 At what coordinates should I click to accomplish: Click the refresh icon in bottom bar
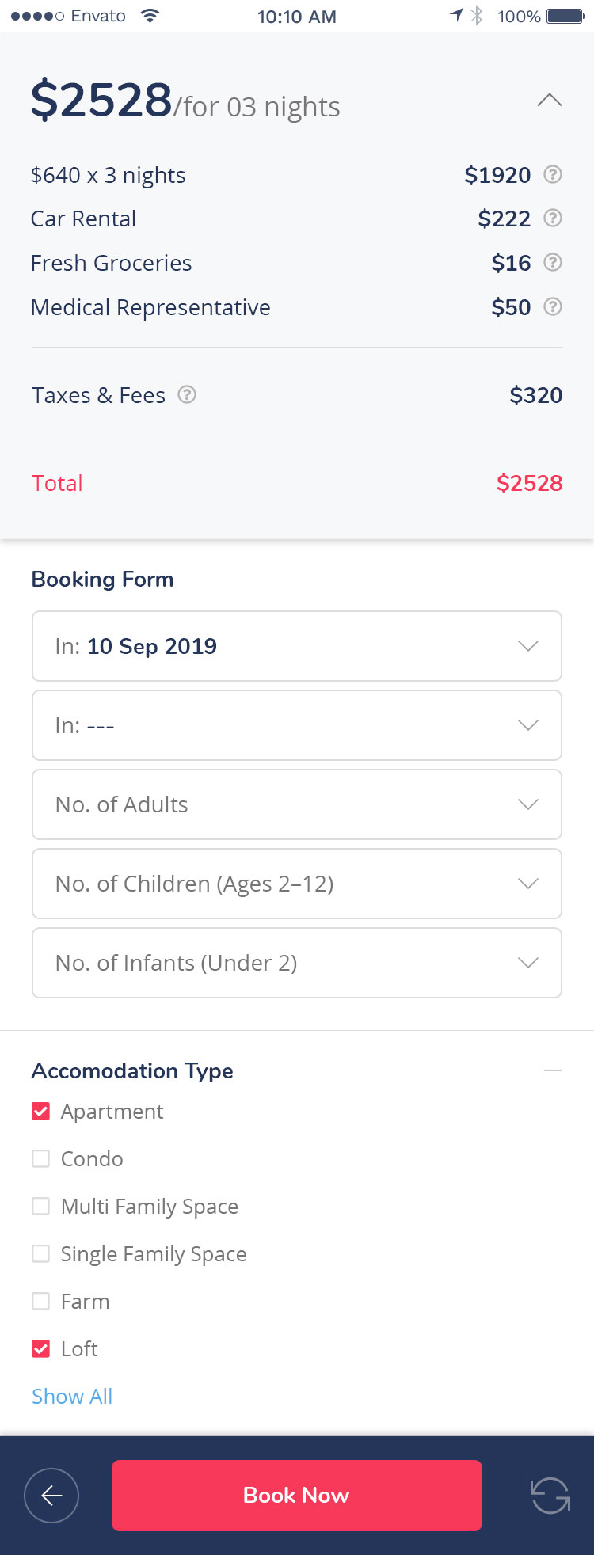[x=550, y=1496]
